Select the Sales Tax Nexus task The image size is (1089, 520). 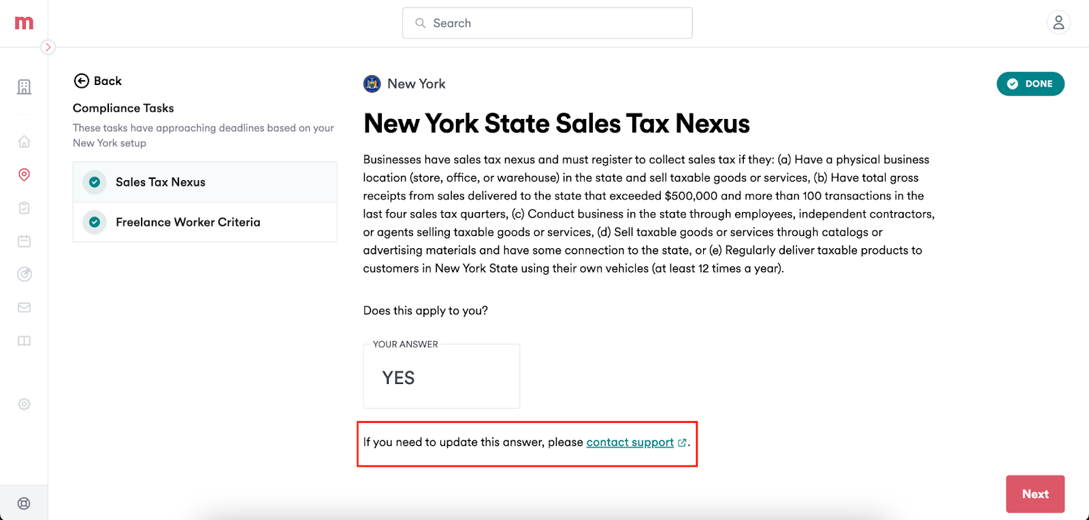click(205, 182)
